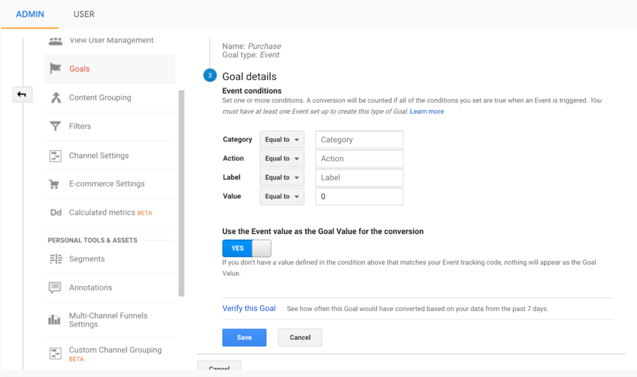Click the Segments icon under Personal Tools
Viewport: 637px width, 377px height.
(56, 259)
